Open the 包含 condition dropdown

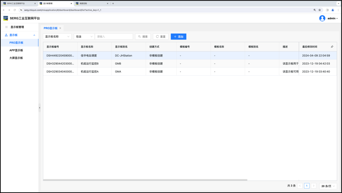tap(84, 37)
